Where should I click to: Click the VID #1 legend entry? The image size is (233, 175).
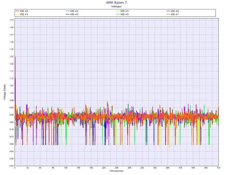(22, 14)
